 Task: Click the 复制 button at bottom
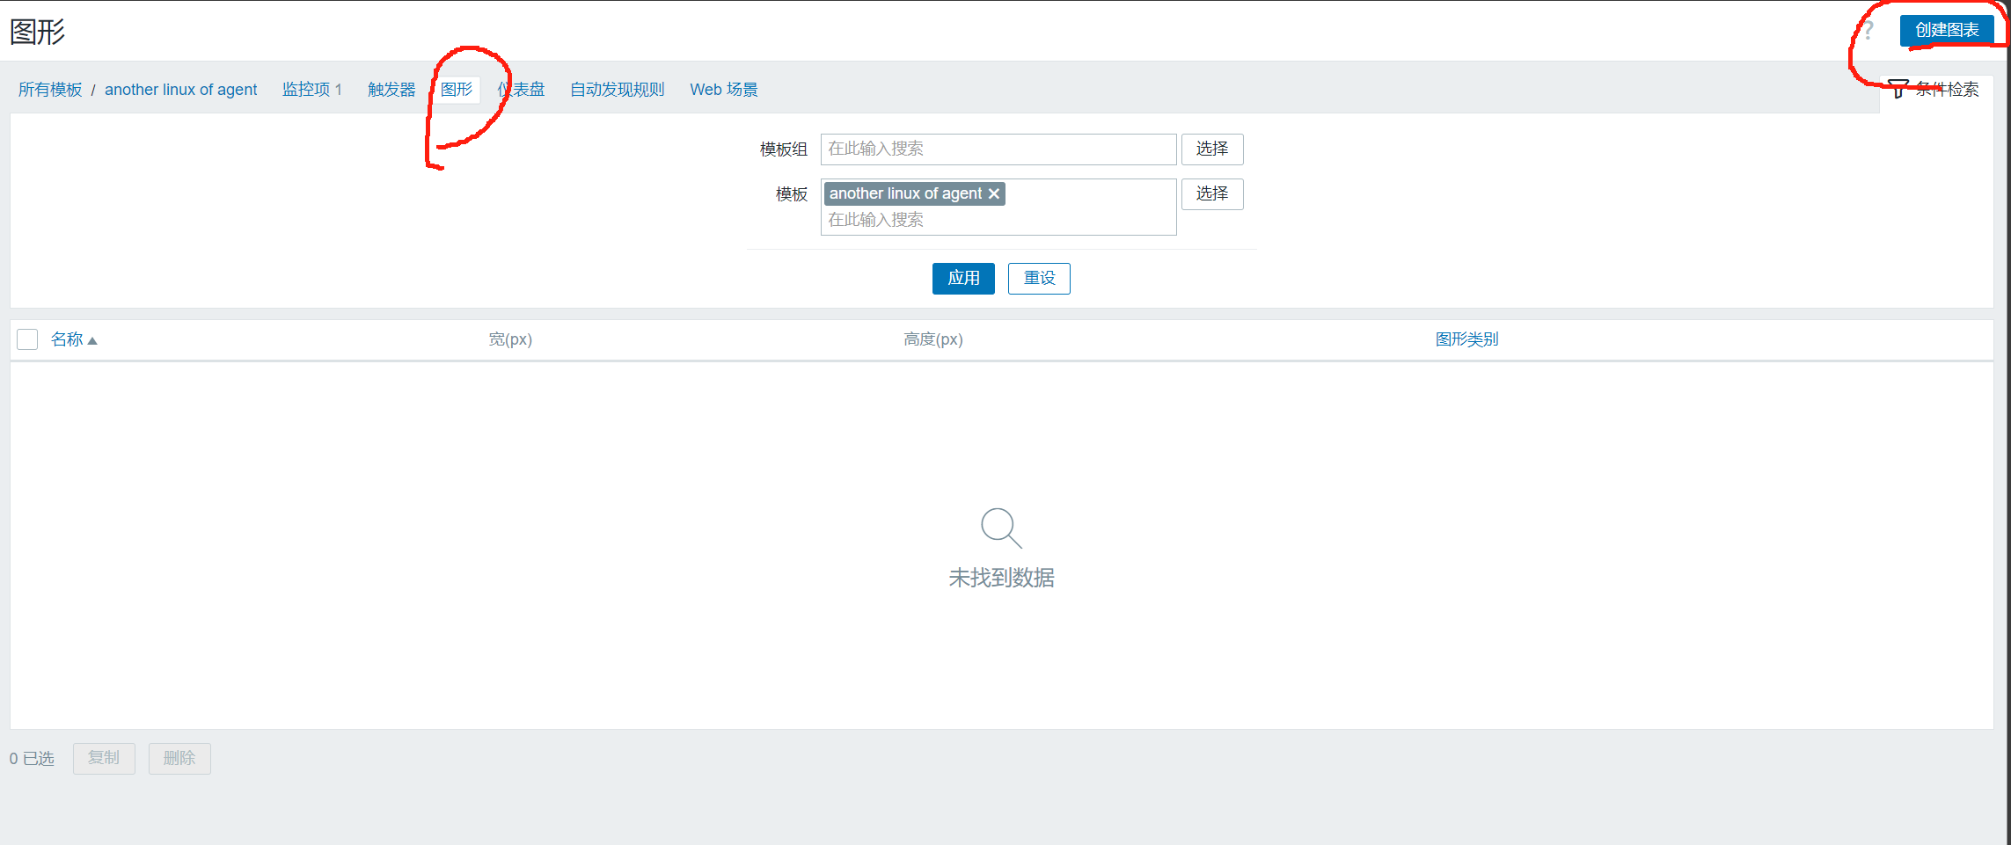[x=104, y=758]
